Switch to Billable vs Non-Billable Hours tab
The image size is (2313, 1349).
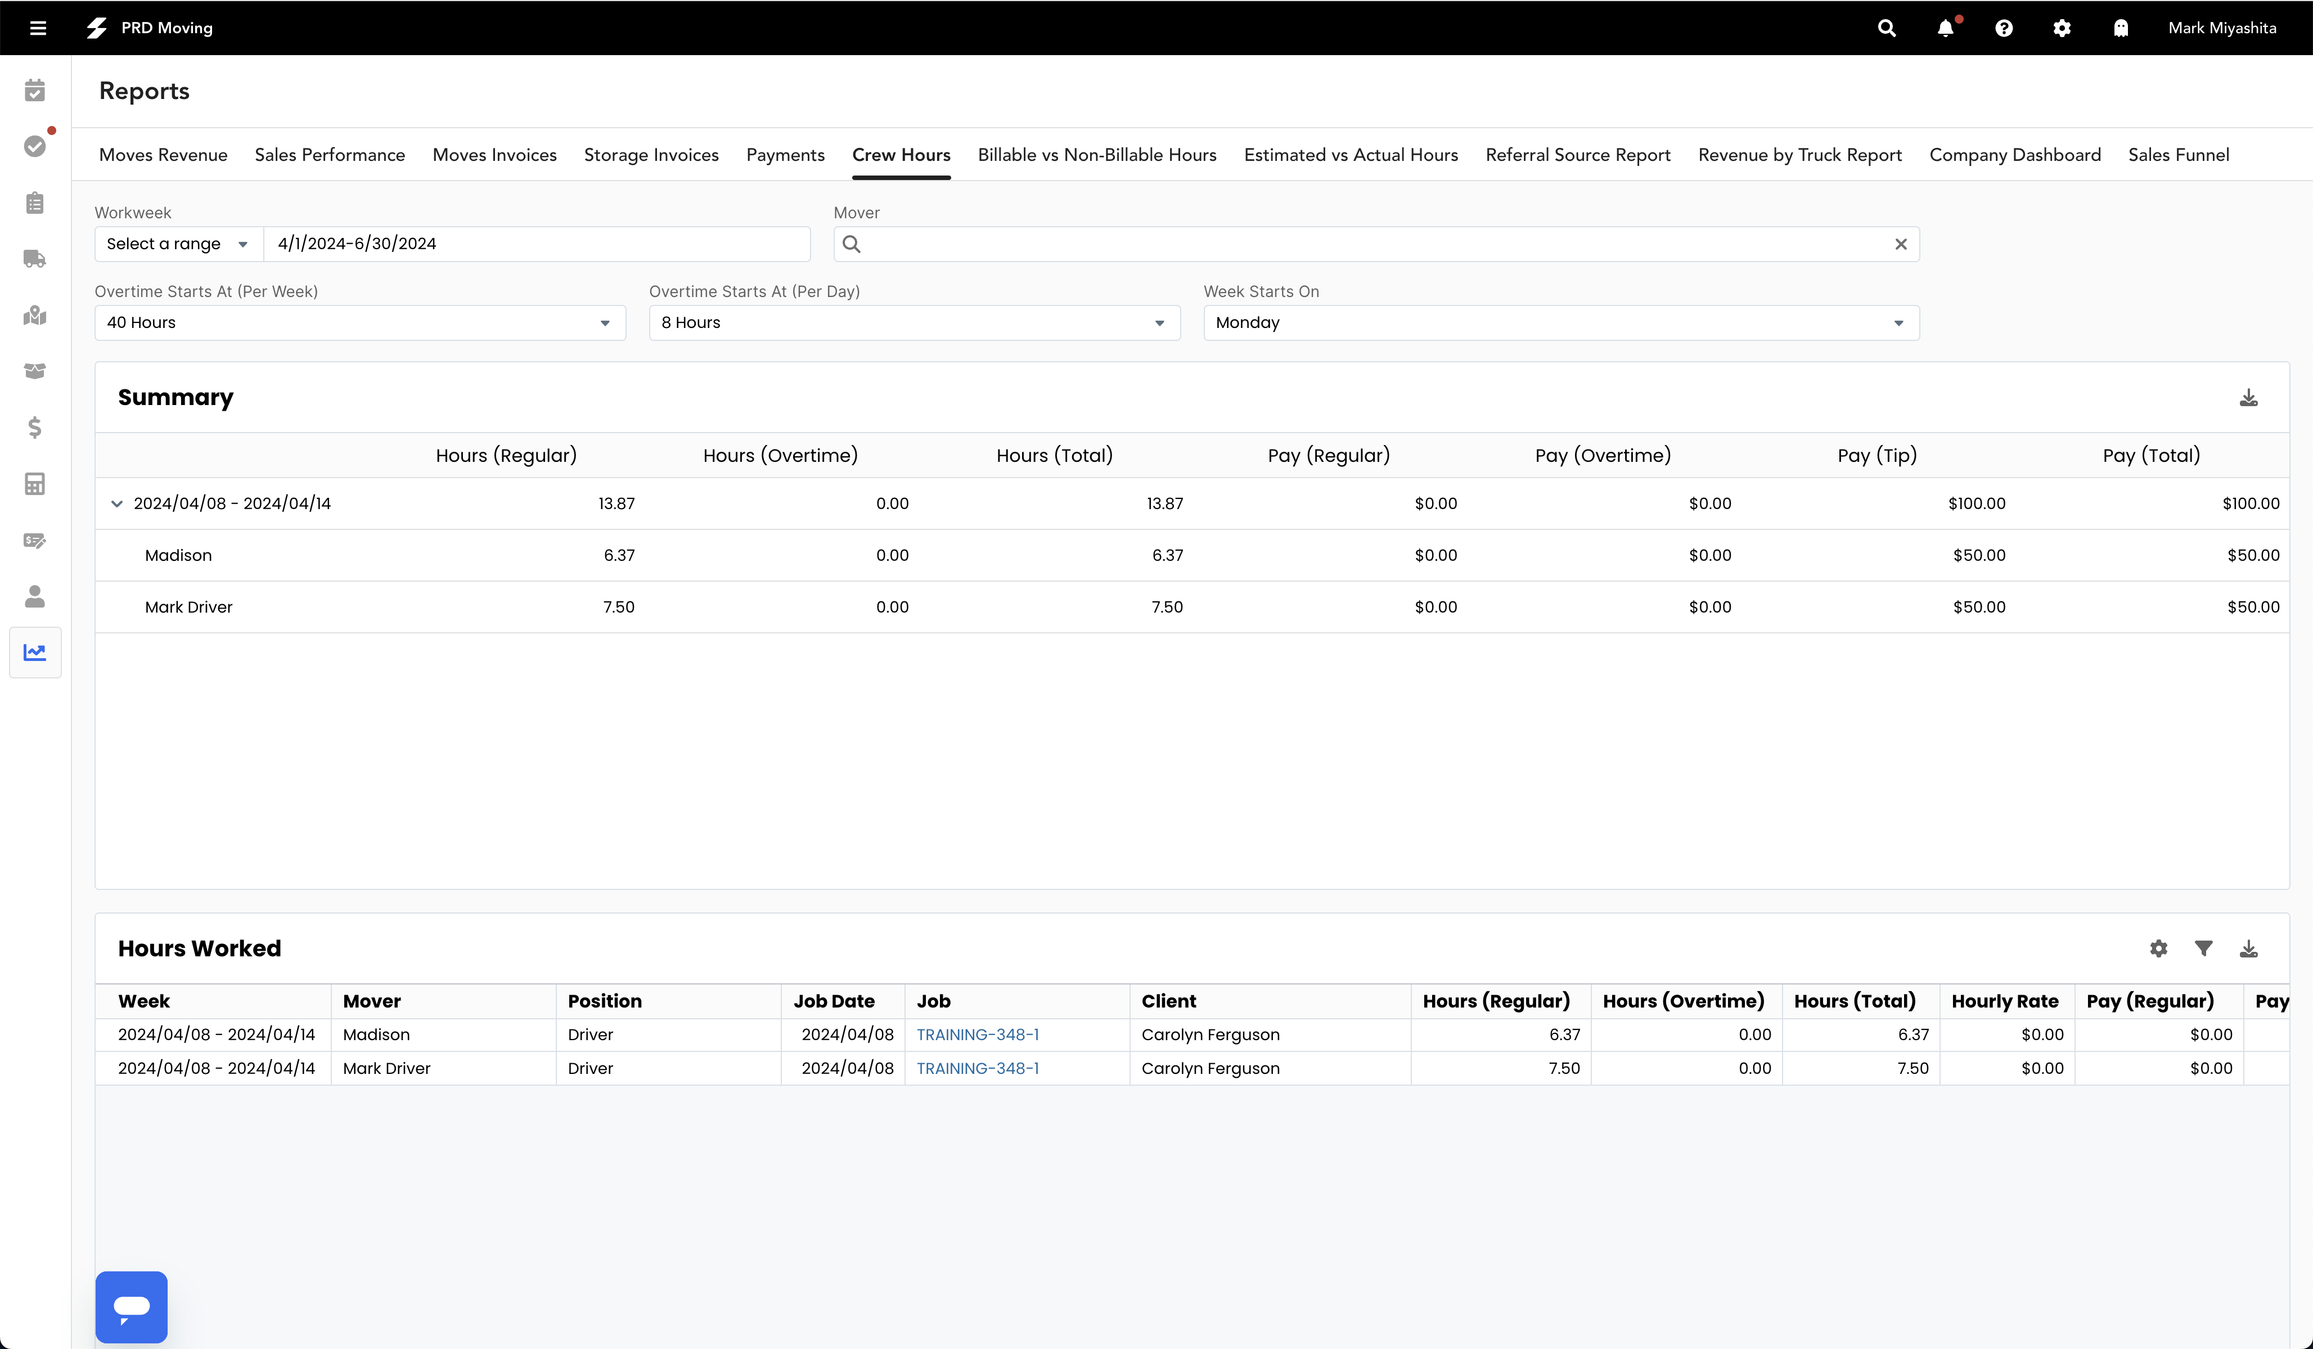1096,154
